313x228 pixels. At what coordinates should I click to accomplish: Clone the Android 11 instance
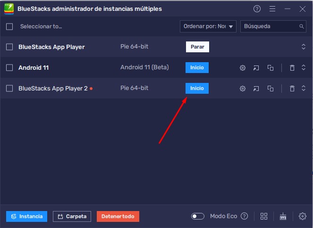[271, 68]
